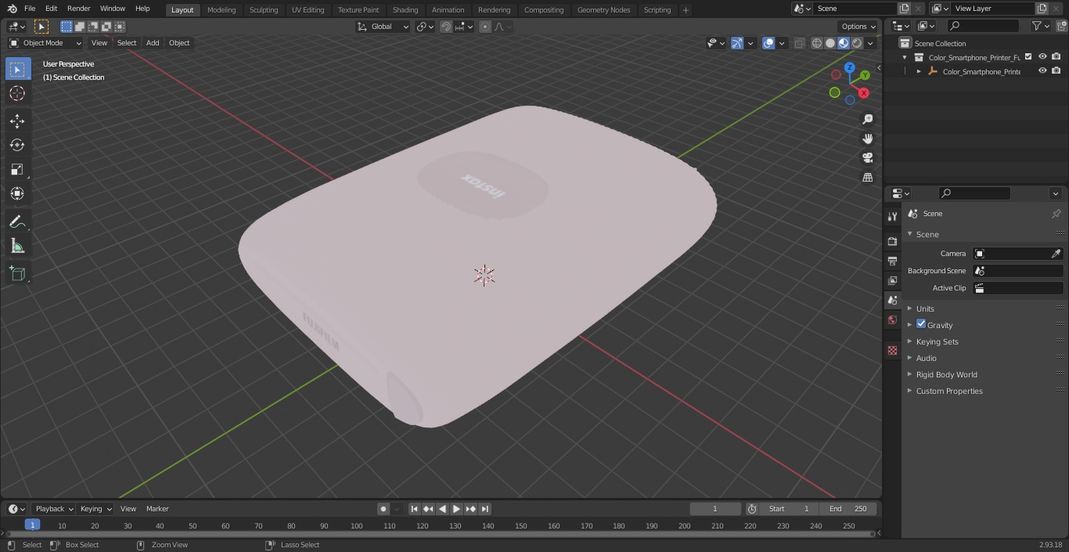Screen dimensions: 1069x552
Task: Open the View Layer properties tab
Action: [892, 280]
